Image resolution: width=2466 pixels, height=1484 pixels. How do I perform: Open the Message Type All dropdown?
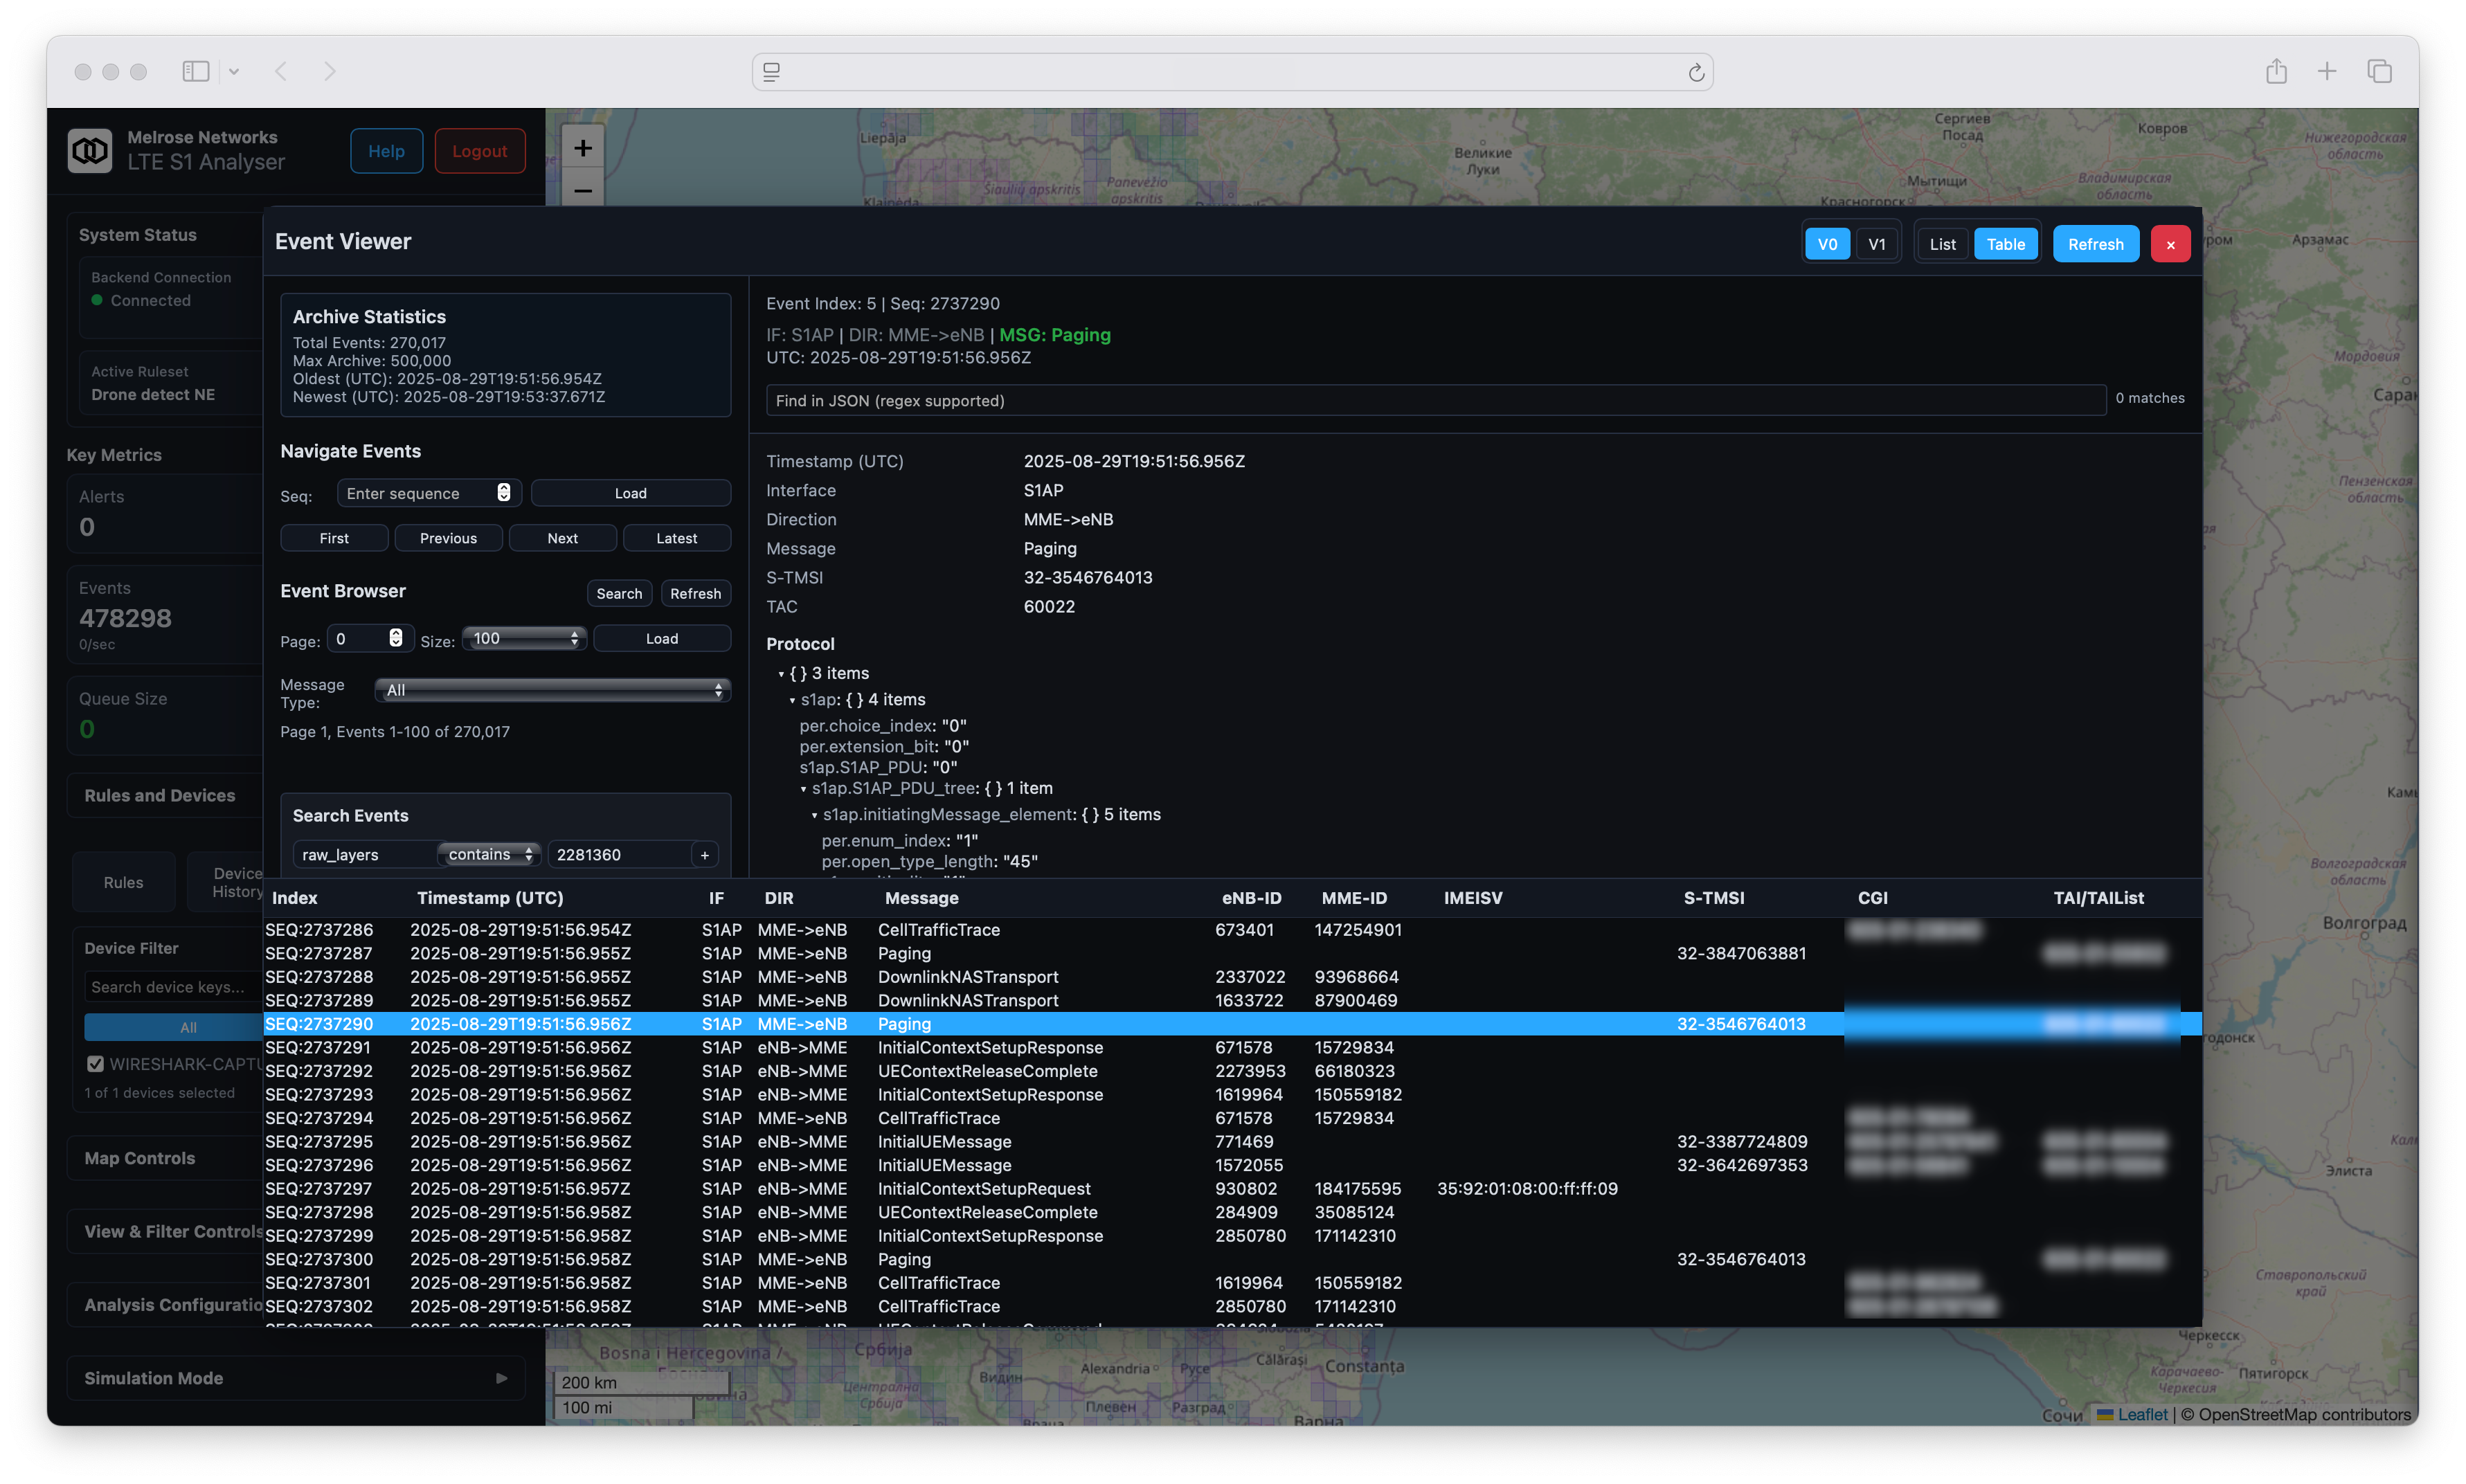tap(552, 690)
